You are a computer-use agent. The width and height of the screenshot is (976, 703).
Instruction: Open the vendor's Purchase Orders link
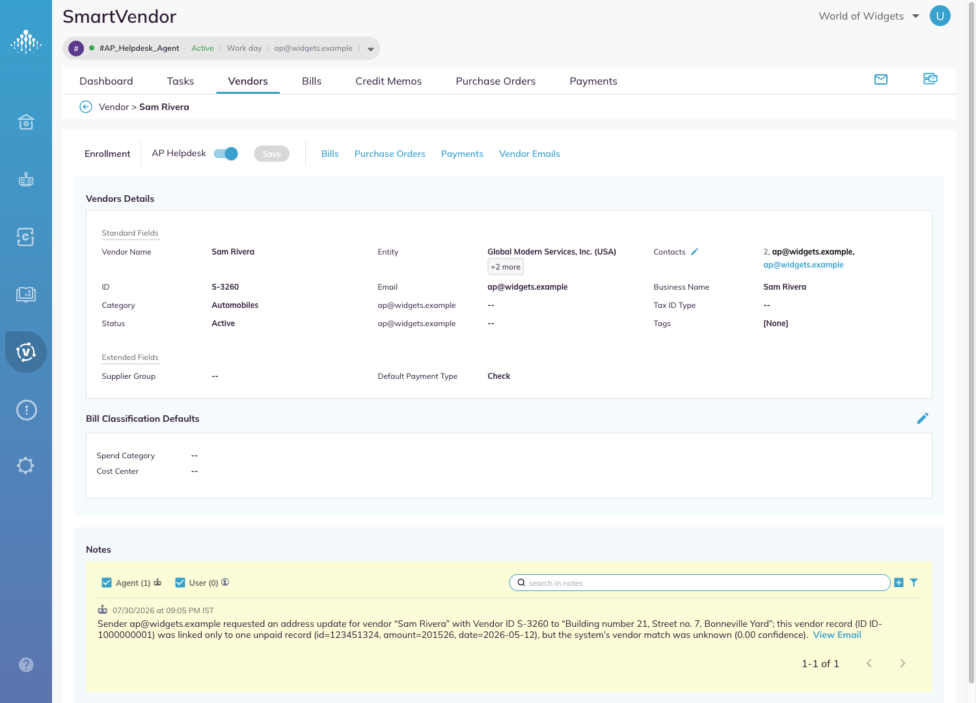pos(390,154)
